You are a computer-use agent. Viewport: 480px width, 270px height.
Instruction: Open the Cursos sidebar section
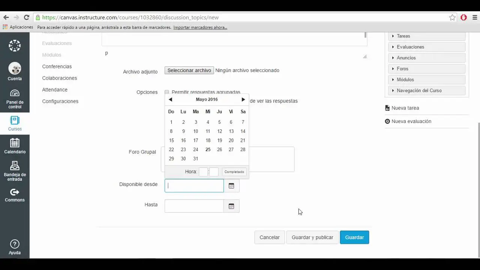tap(15, 123)
